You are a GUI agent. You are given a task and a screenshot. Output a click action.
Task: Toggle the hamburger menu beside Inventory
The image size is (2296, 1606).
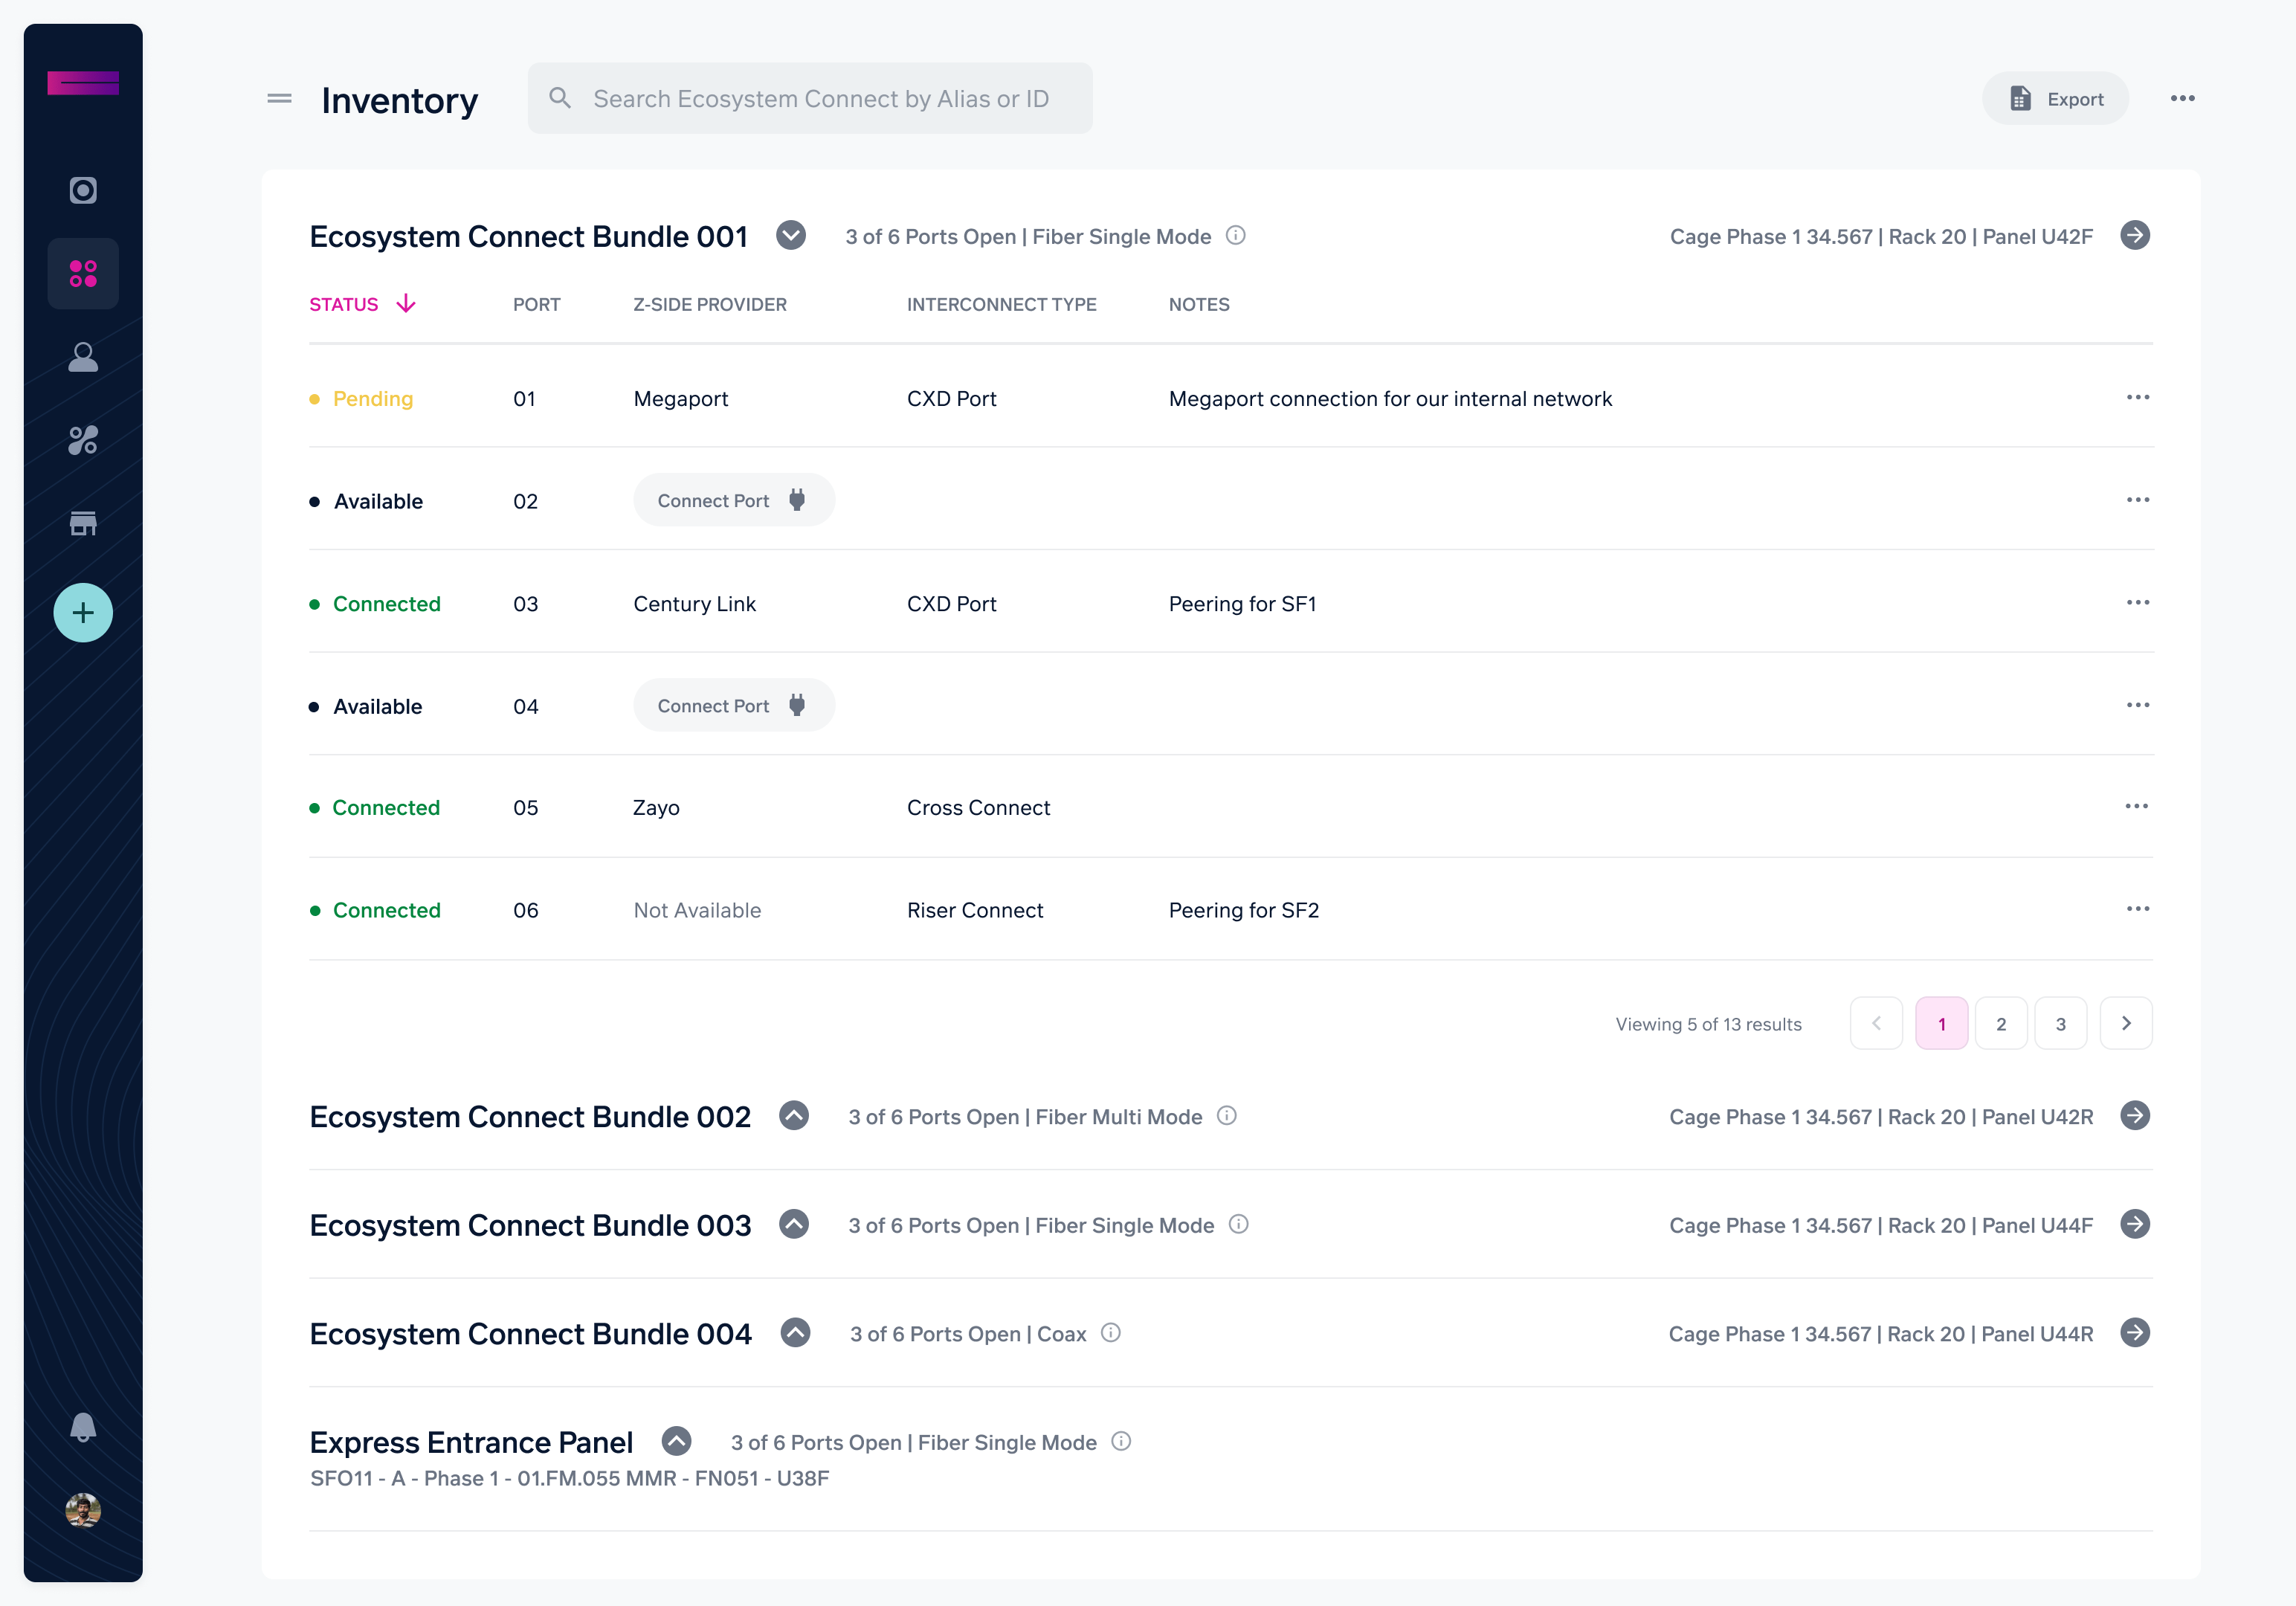coord(280,98)
